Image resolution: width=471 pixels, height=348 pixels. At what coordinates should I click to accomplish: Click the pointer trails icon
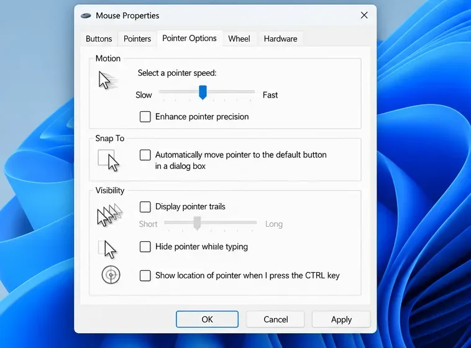pyautogui.click(x=109, y=214)
